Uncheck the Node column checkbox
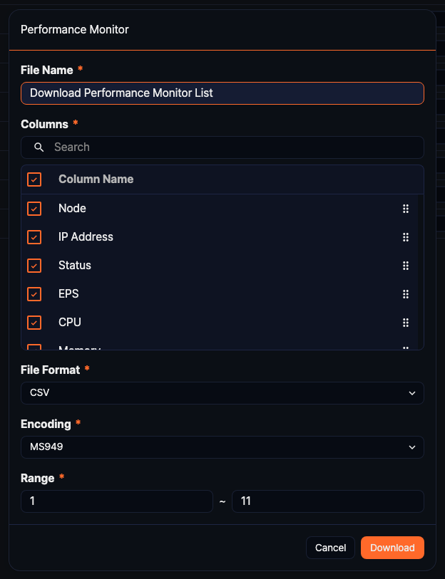The height and width of the screenshot is (579, 445). coord(34,209)
